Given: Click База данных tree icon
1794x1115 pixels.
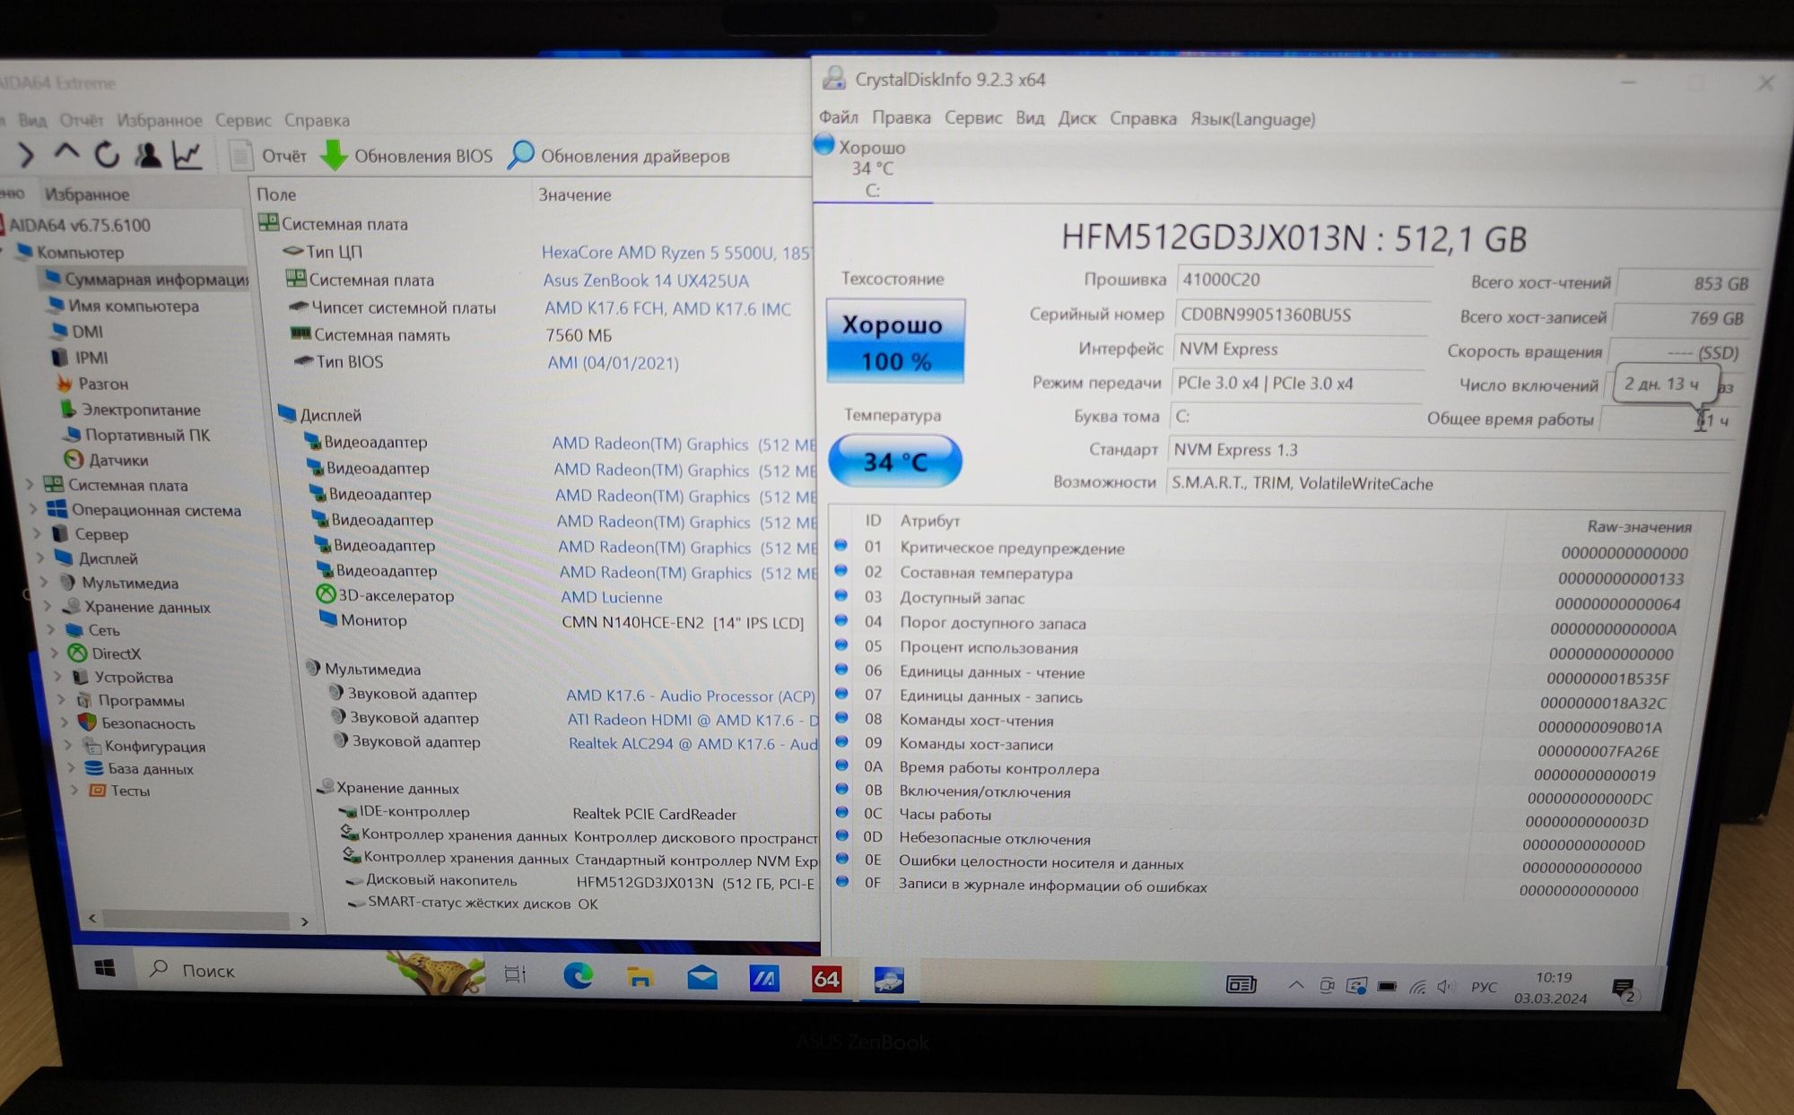Looking at the screenshot, I should (94, 768).
